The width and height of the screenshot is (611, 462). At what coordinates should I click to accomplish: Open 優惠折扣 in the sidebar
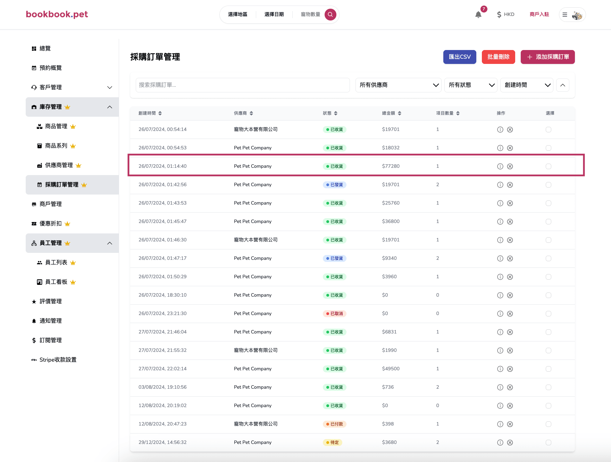(x=51, y=224)
